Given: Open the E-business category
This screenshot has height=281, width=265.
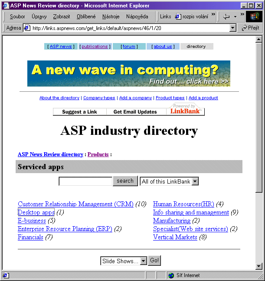Looking at the screenshot, I should pos(32,221).
